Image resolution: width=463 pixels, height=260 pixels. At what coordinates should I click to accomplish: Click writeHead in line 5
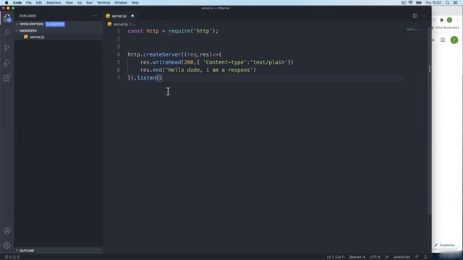166,62
